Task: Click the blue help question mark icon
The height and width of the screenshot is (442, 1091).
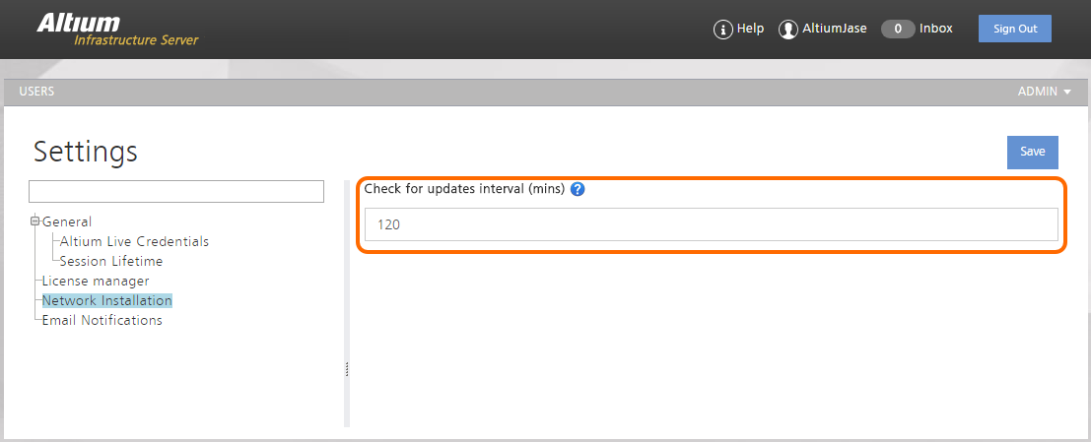Action: click(578, 189)
